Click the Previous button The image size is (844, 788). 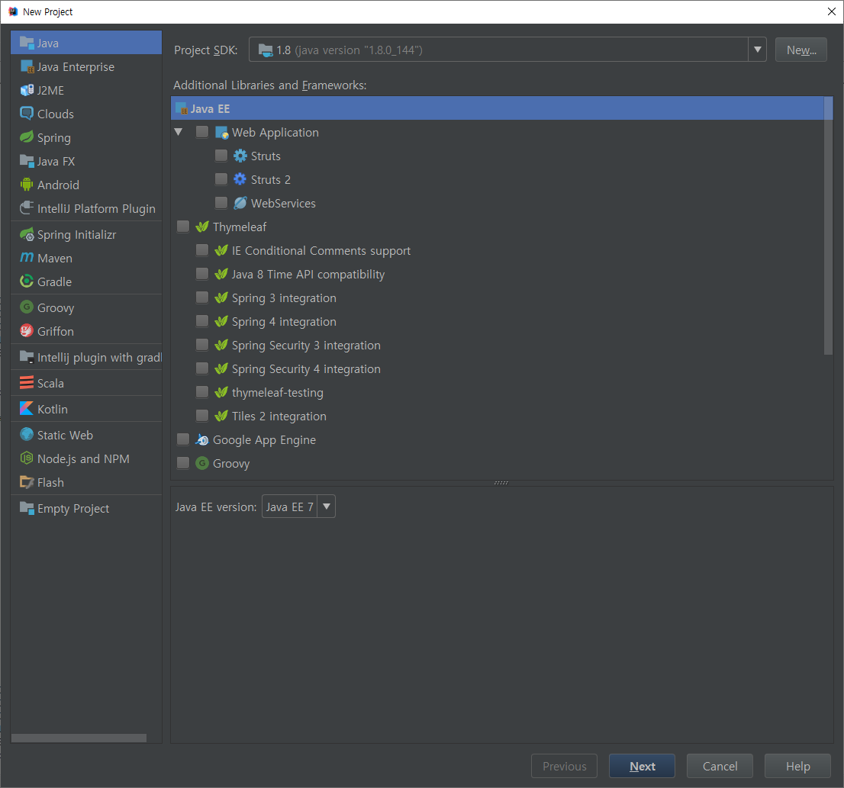(564, 766)
